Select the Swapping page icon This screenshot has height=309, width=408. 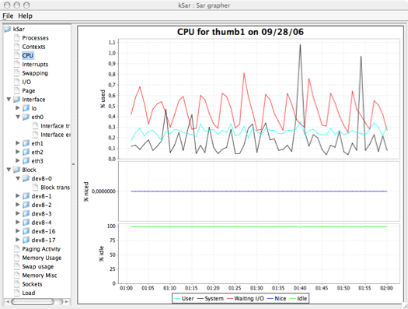[17, 73]
